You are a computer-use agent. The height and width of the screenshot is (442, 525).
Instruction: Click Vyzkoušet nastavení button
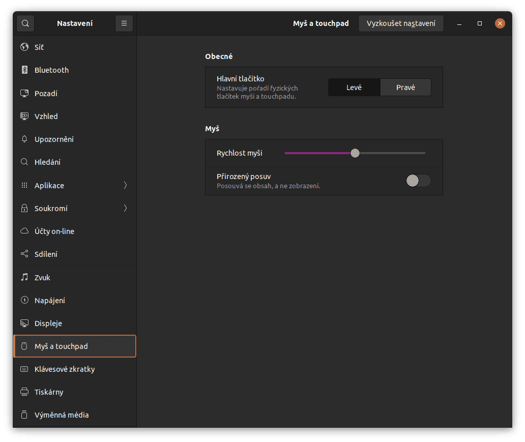coord(401,23)
